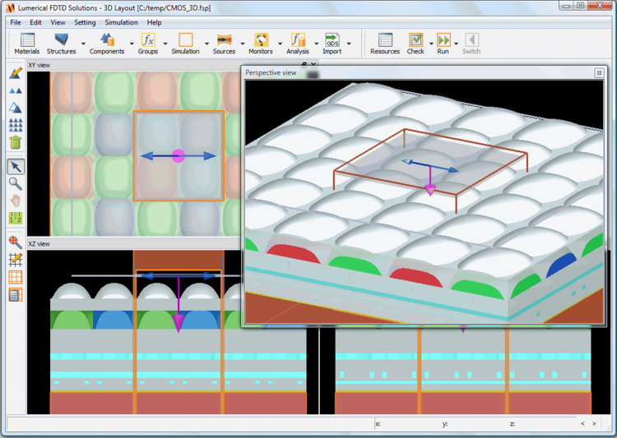Click the green trash Delete icon
This screenshot has width=617, height=438.
pyautogui.click(x=15, y=142)
